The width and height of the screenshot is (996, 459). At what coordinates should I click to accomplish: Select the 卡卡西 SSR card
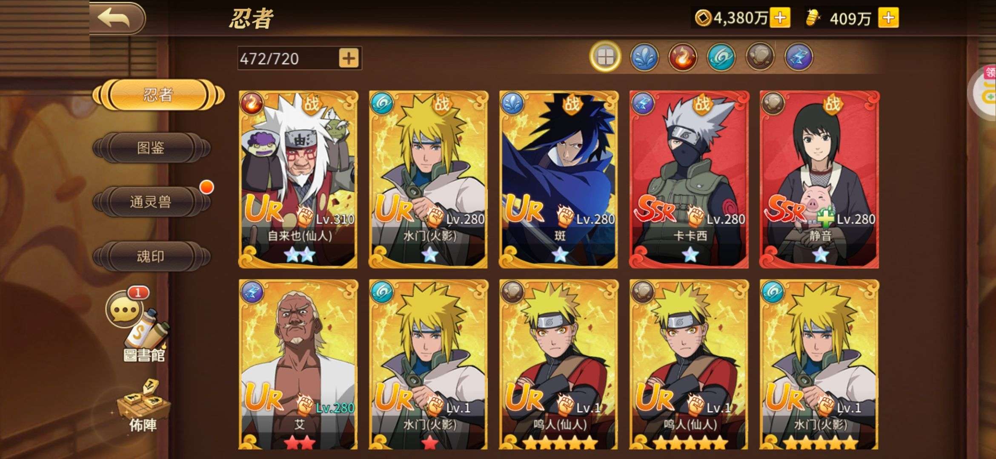click(689, 179)
